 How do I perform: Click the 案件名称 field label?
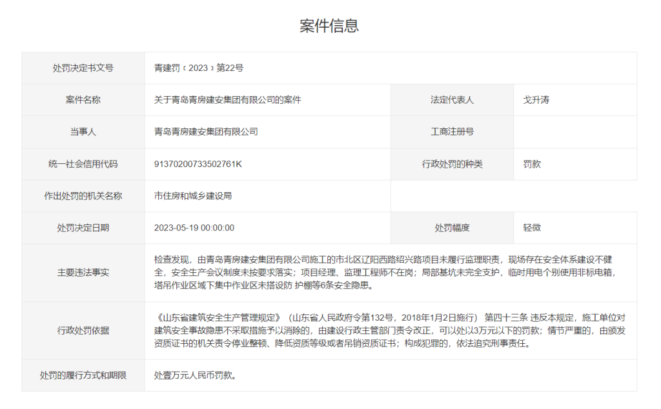click(x=81, y=100)
